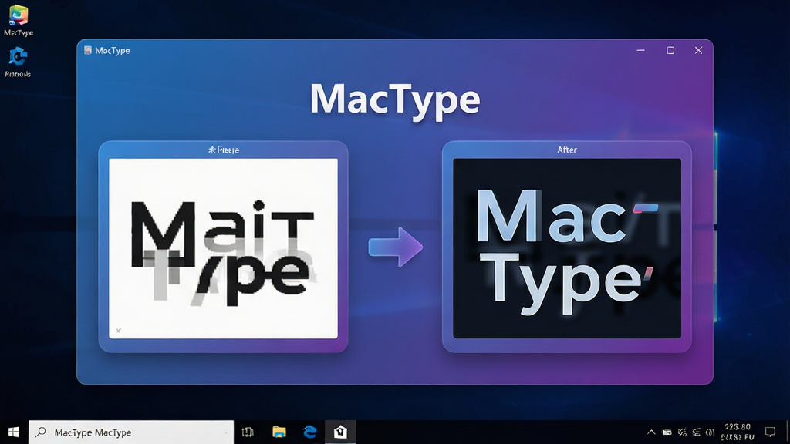Select the Before preview thumbnail with pixelated text
The width and height of the screenshot is (790, 444).
(x=223, y=248)
